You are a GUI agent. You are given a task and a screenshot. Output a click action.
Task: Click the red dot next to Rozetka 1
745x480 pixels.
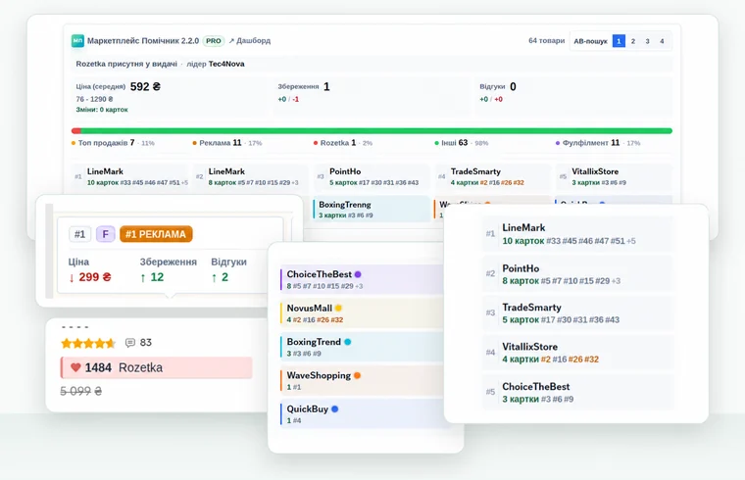click(x=316, y=143)
